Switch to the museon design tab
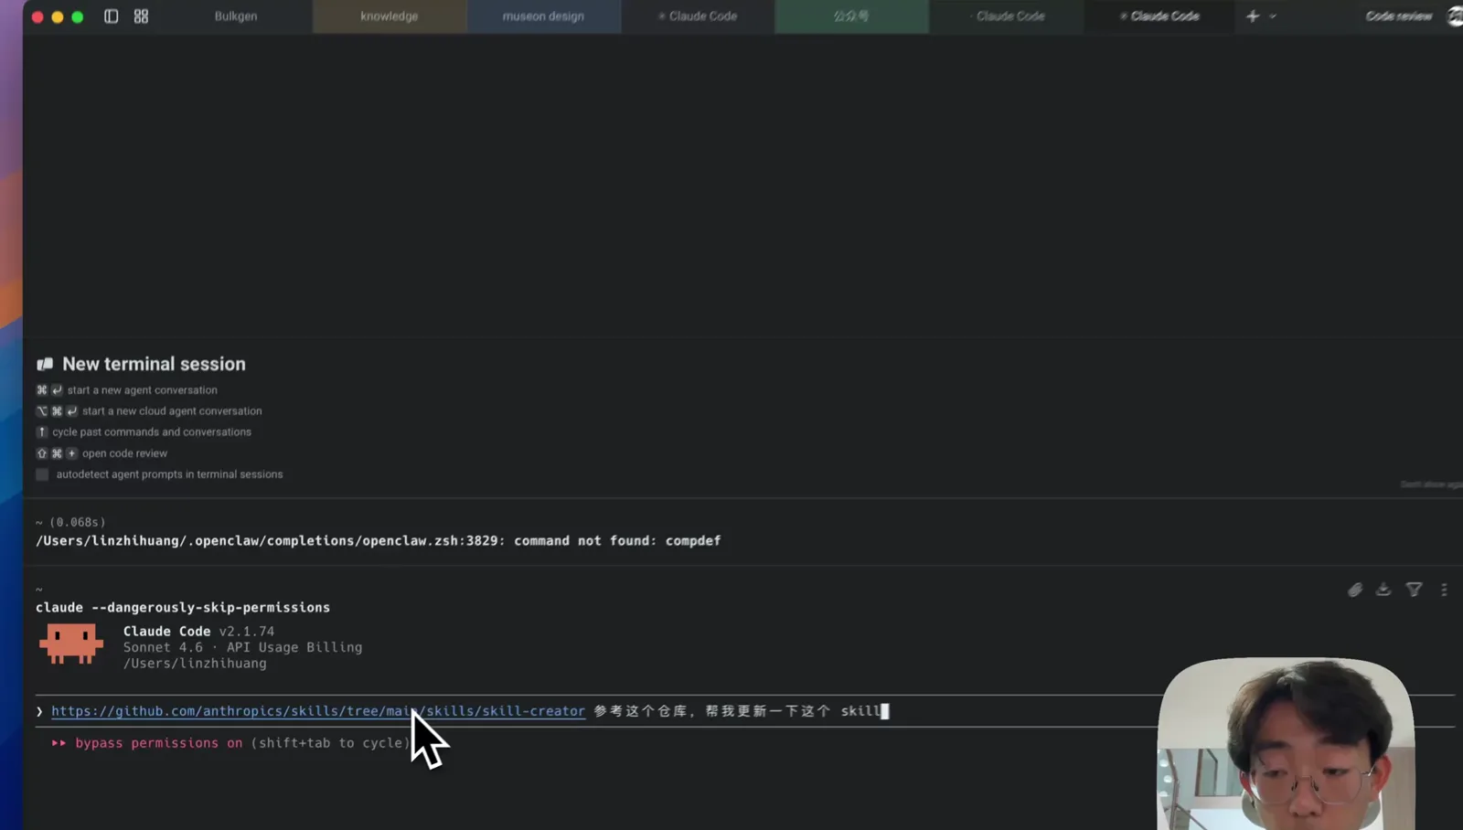 click(x=543, y=16)
